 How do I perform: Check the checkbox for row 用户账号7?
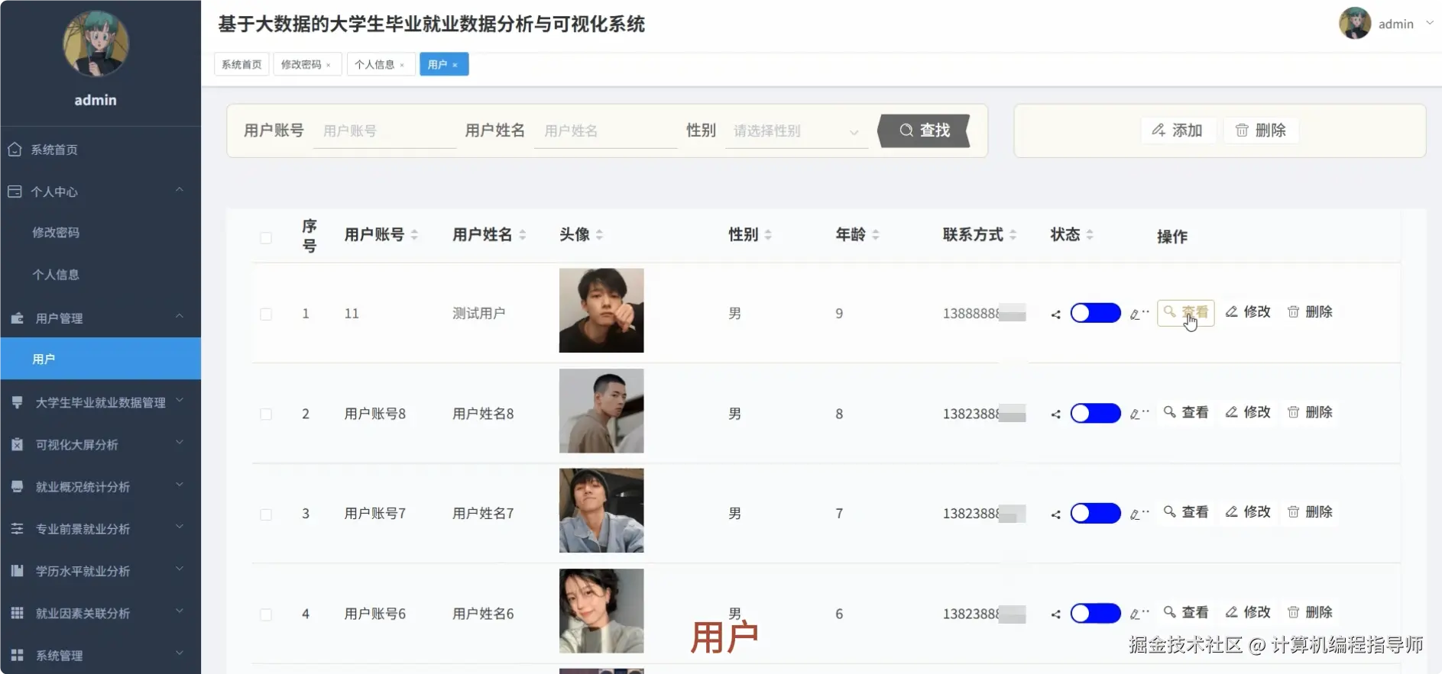[x=266, y=514]
